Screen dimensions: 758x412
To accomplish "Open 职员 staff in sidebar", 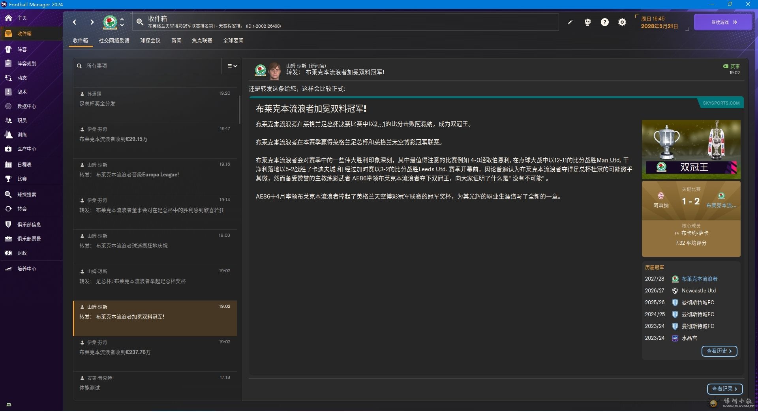I will coord(31,120).
